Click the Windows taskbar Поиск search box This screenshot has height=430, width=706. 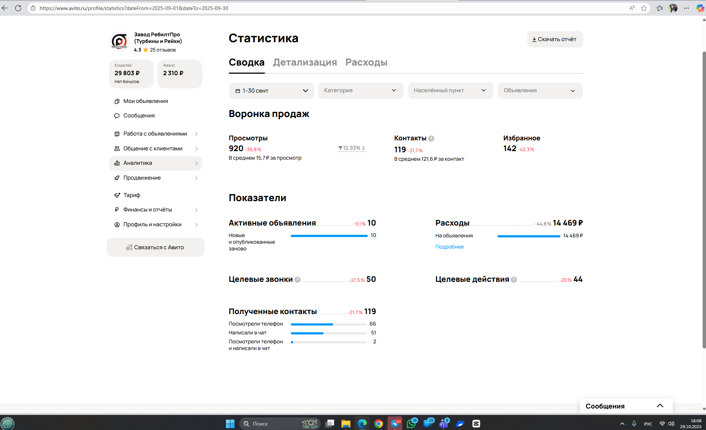pyautogui.click(x=280, y=424)
